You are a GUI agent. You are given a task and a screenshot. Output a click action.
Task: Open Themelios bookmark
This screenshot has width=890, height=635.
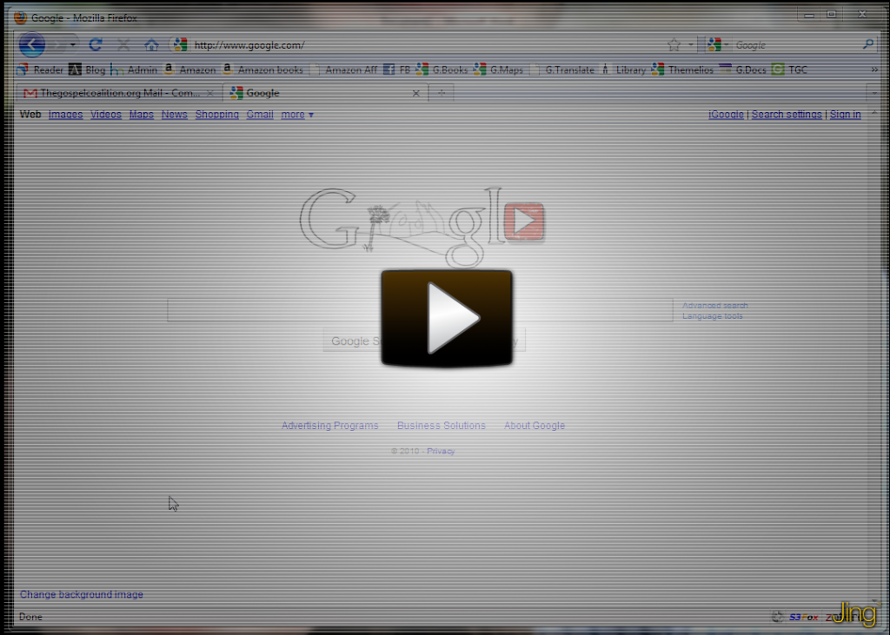pos(682,69)
